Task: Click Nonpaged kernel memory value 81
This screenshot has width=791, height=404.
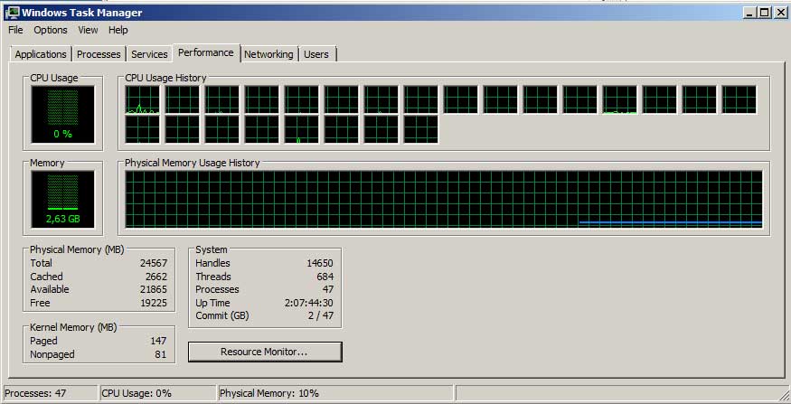Action: [x=161, y=354]
